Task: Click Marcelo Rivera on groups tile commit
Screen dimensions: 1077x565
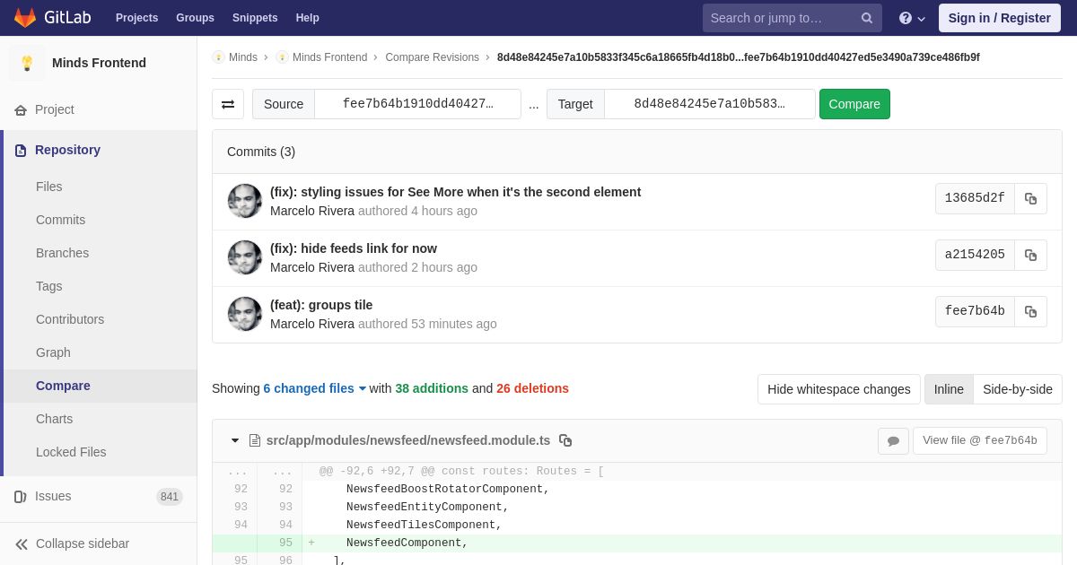Action: click(x=312, y=324)
